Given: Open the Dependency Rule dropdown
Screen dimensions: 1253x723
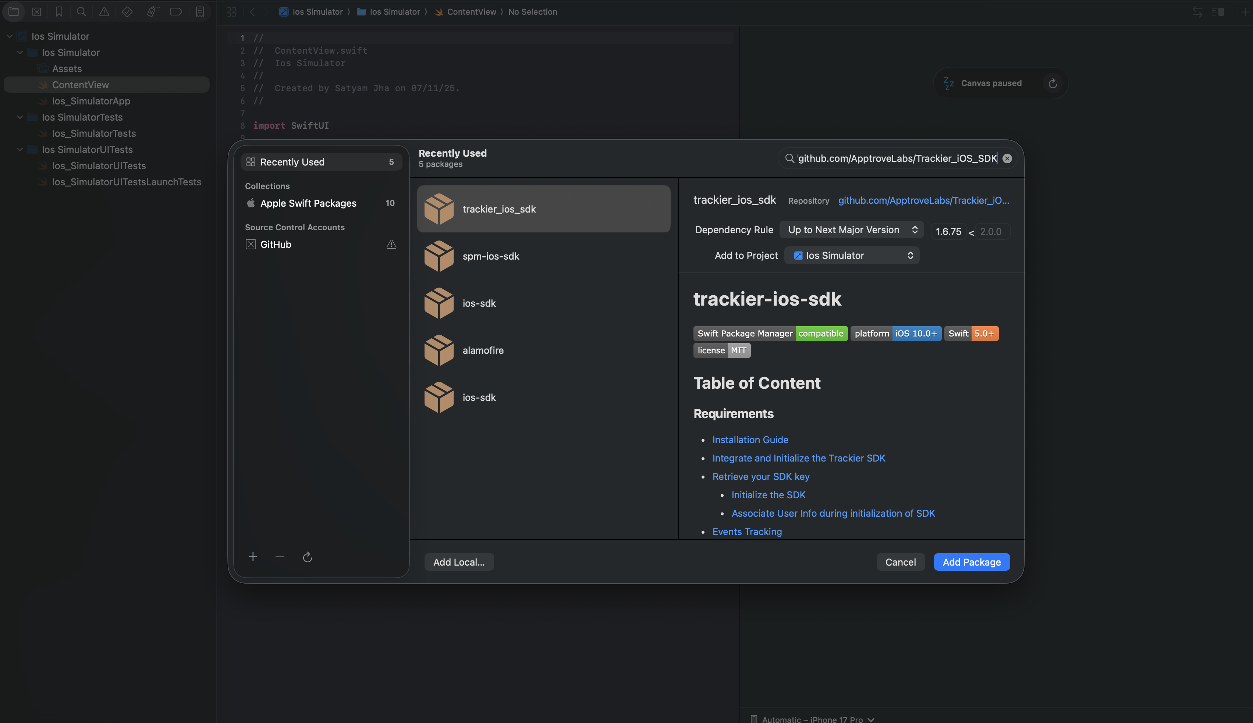Looking at the screenshot, I should [x=851, y=230].
